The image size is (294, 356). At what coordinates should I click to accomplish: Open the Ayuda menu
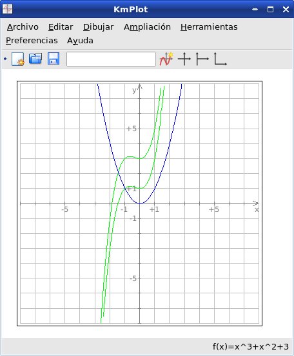[x=80, y=41]
